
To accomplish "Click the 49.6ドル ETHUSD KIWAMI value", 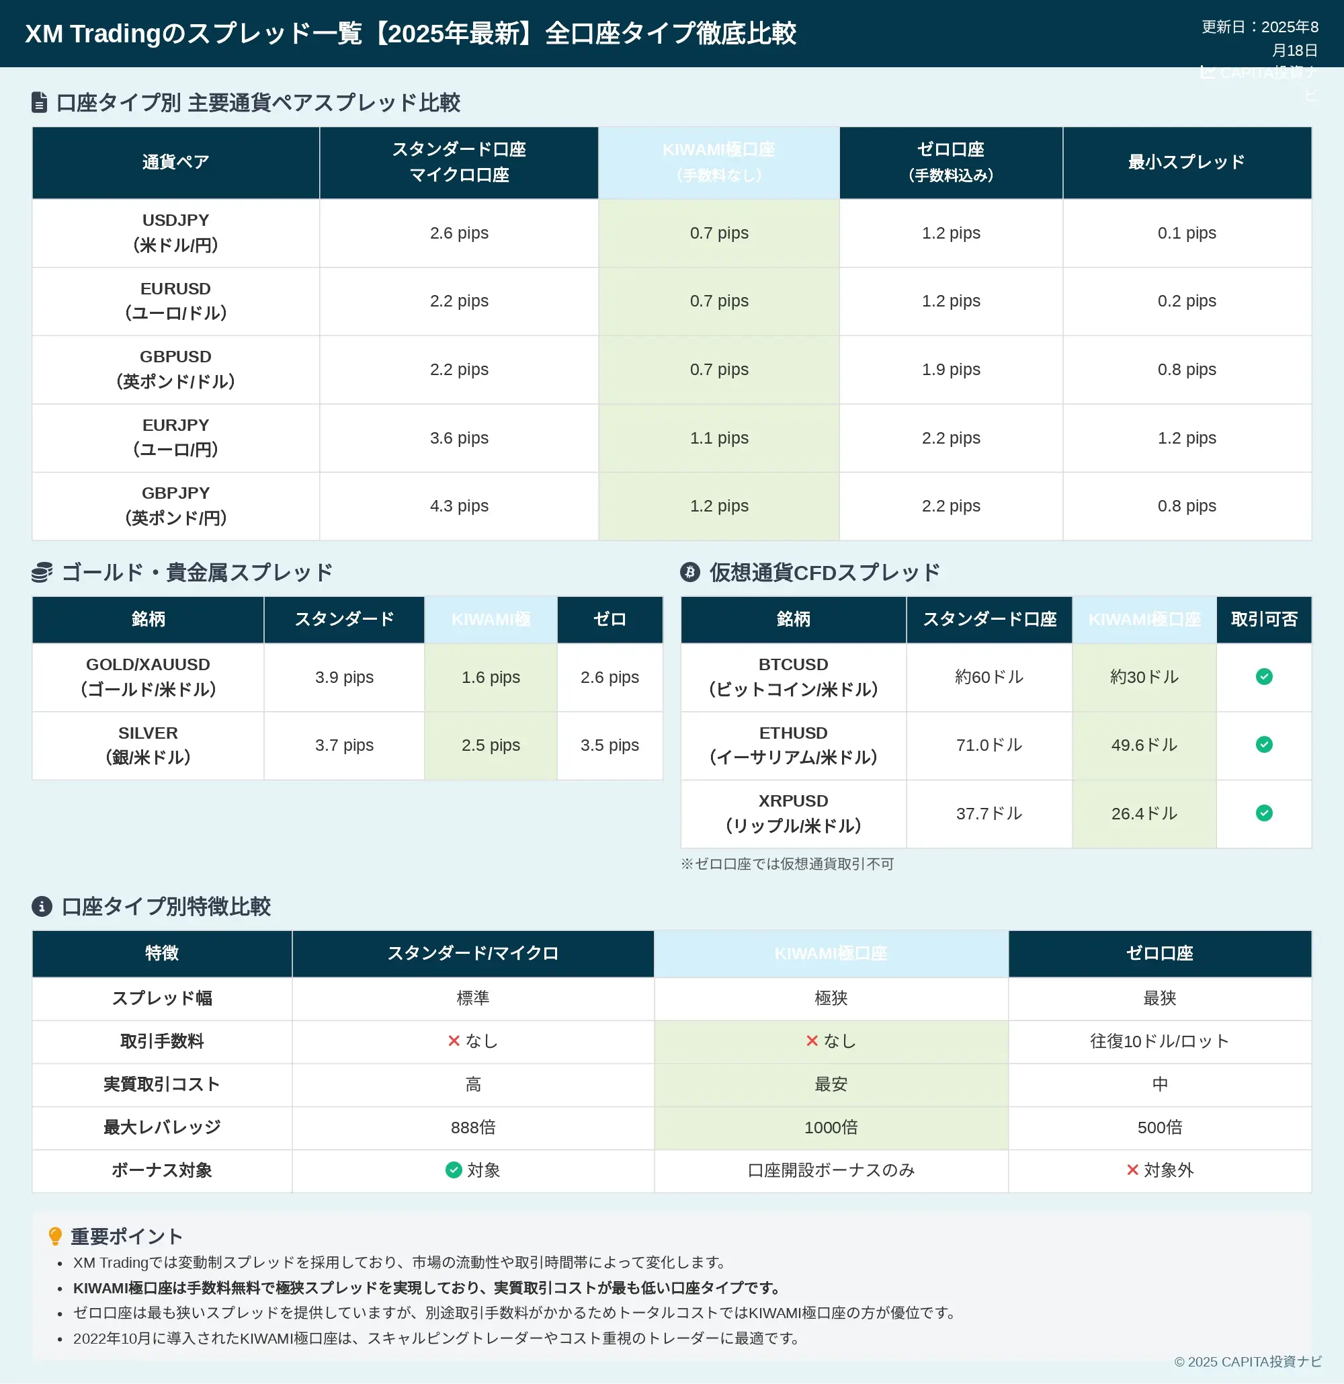I will point(1144,744).
